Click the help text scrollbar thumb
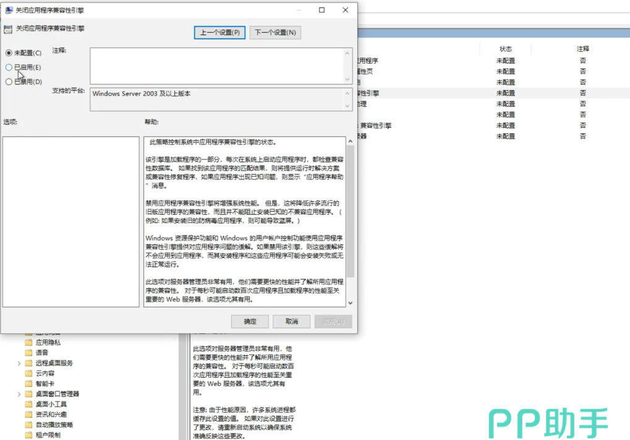The width and height of the screenshot is (630, 440). (x=351, y=212)
